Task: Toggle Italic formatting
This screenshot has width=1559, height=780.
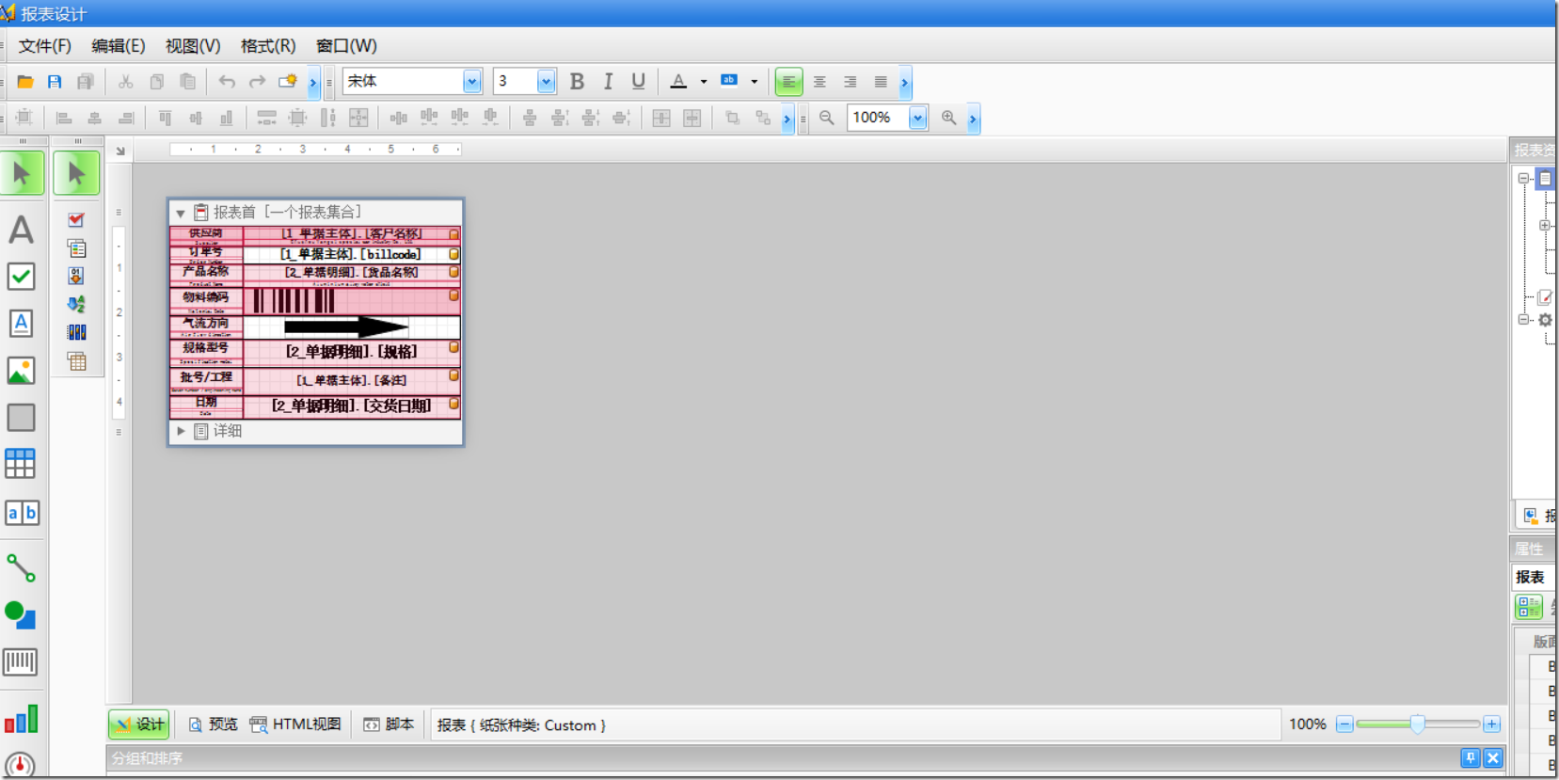Action: point(608,82)
